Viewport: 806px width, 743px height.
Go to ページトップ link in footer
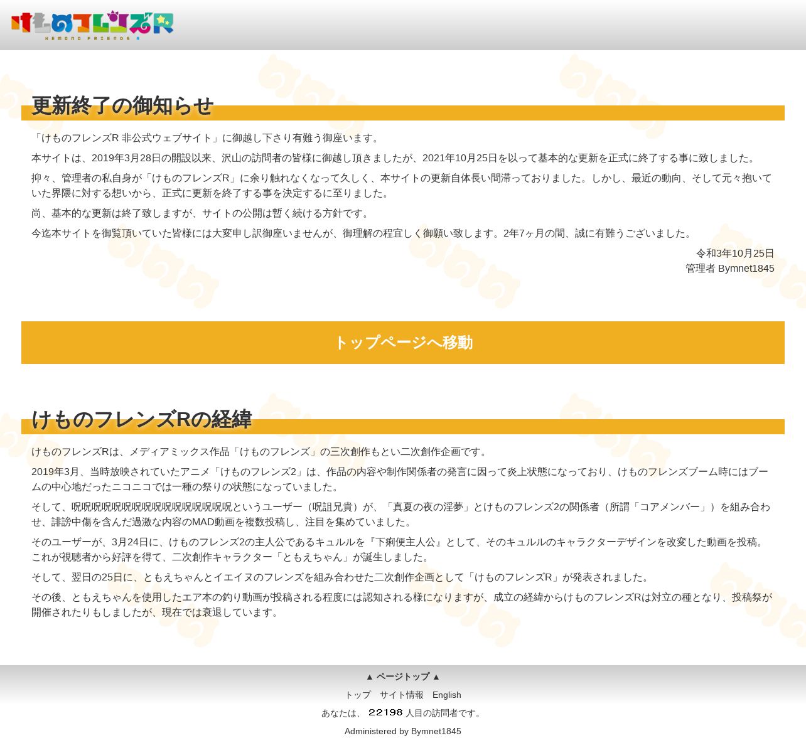[x=403, y=676]
